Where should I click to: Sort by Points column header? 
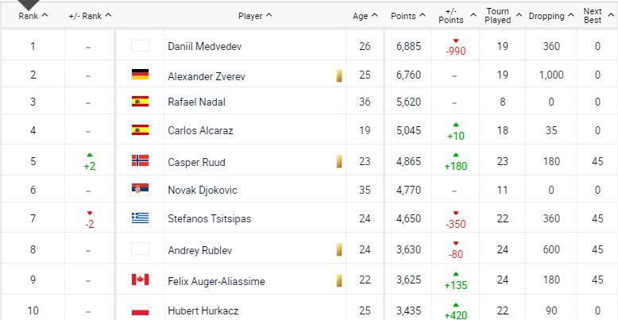pyautogui.click(x=408, y=15)
